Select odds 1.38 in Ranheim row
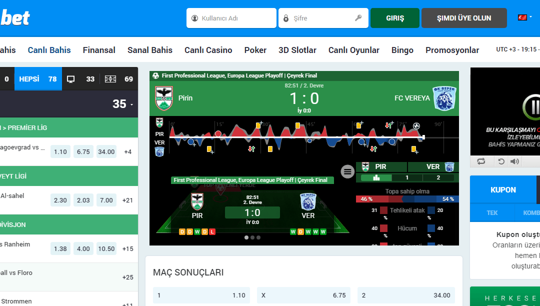Screen dimensions: 540x306 [x=60, y=249]
